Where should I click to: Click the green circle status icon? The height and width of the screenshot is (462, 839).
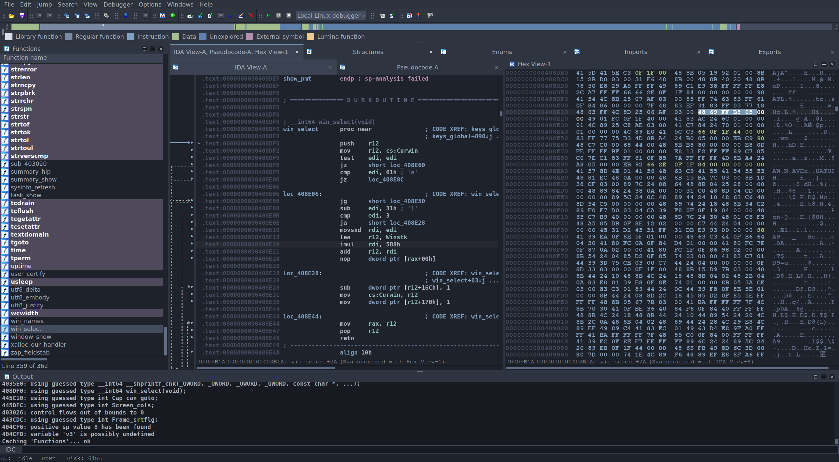click(172, 15)
